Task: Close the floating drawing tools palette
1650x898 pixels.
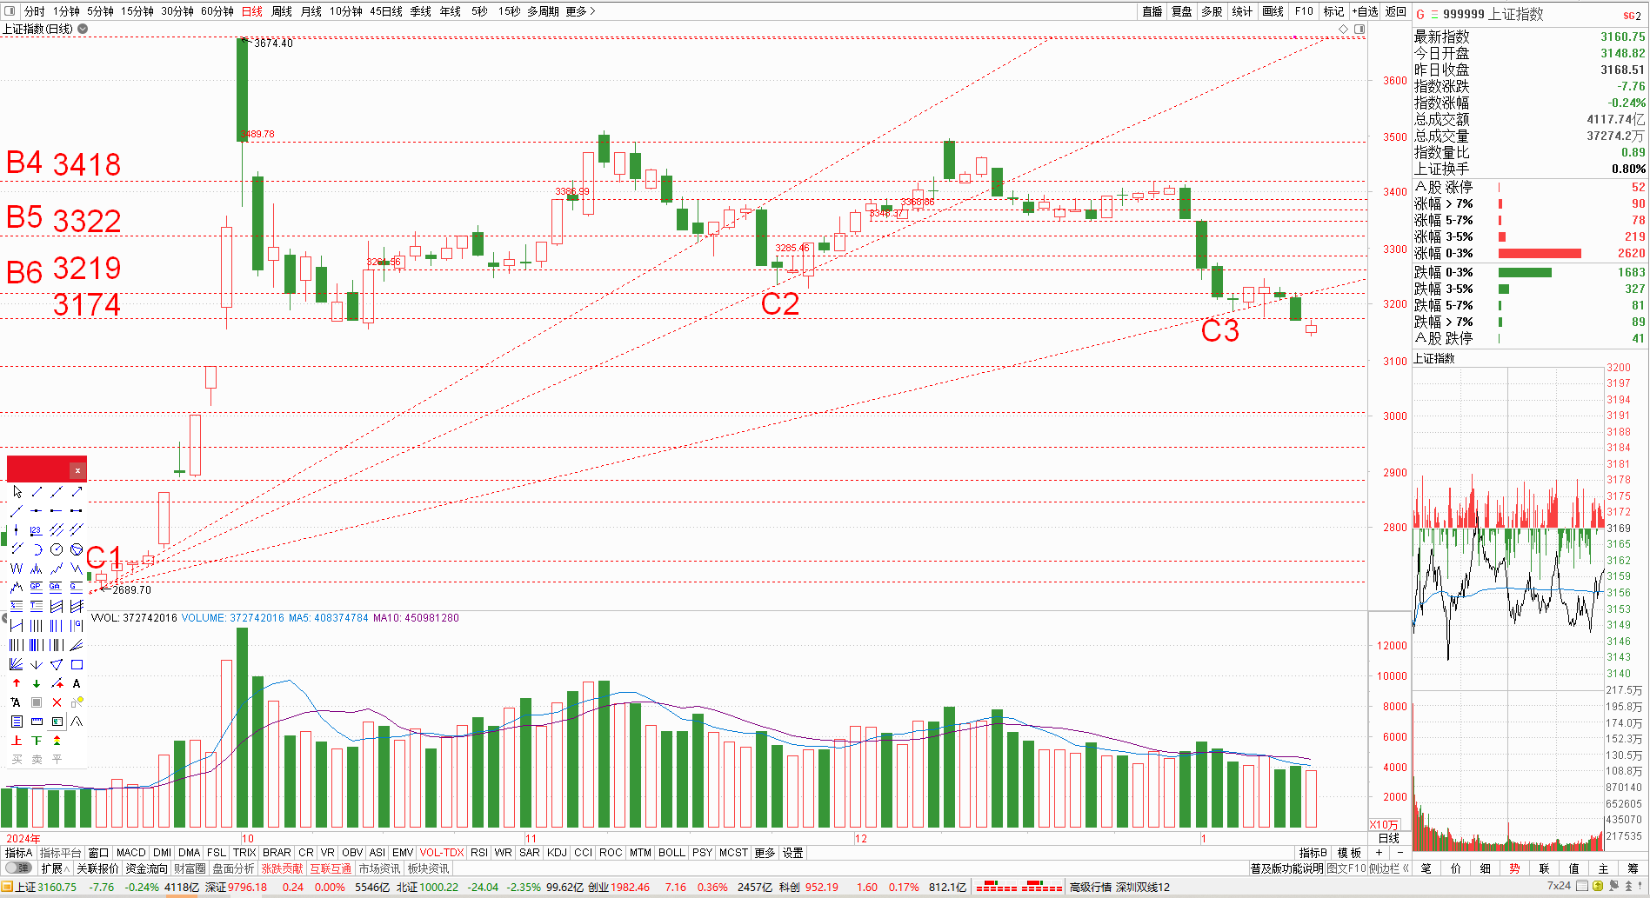Action: point(77,470)
